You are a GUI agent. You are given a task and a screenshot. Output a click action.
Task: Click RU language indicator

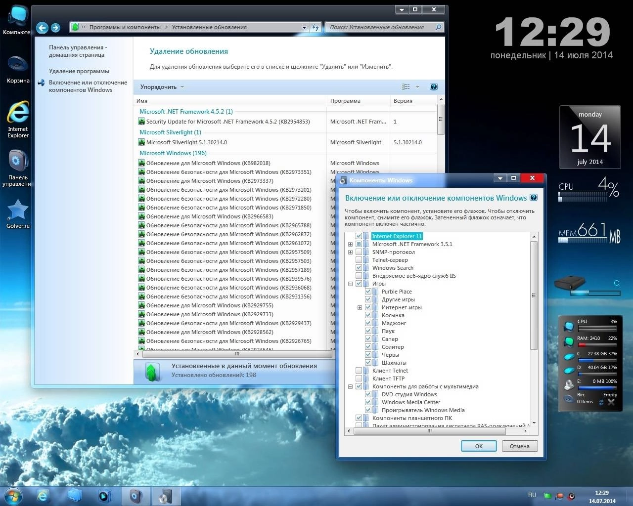point(532,495)
